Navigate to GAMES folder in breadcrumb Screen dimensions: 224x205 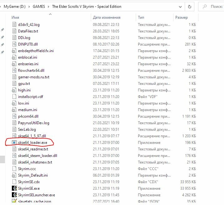point(38,6)
